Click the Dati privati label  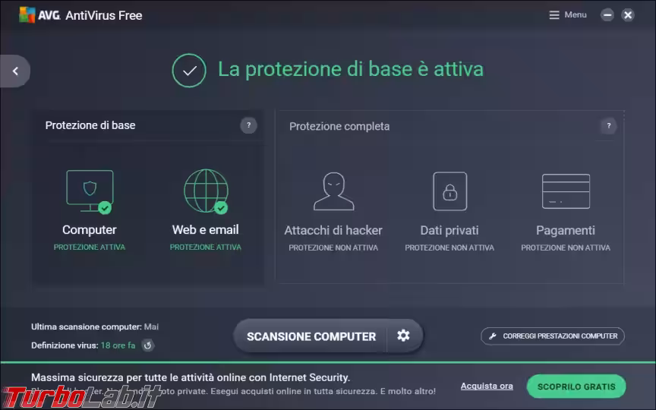point(449,231)
